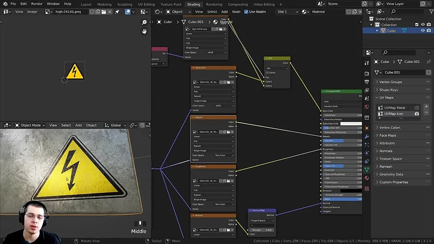The height and width of the screenshot is (244, 434).
Task: Adjust the Alpha slider in Principled BSDF
Action: coord(343,199)
